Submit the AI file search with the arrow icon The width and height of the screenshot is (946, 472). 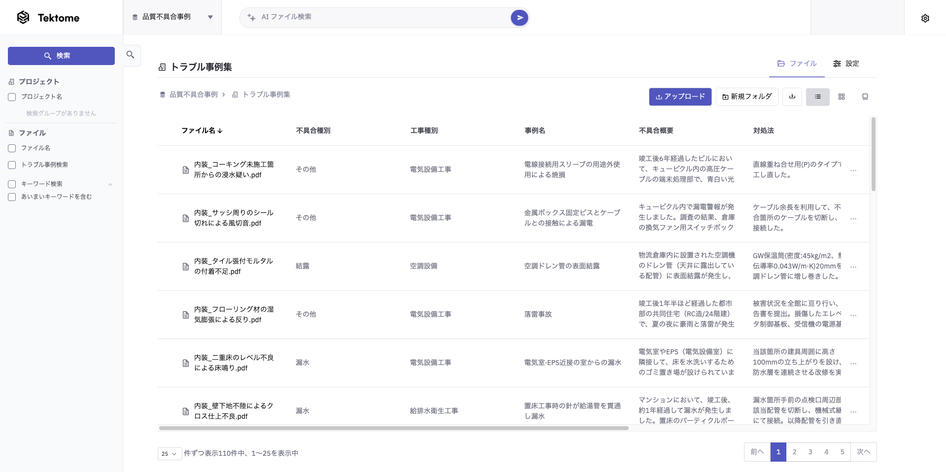[x=520, y=17]
